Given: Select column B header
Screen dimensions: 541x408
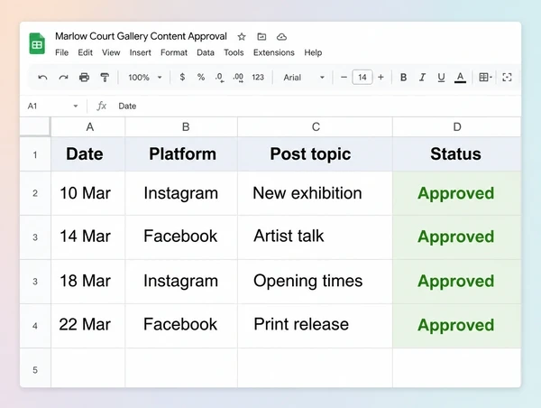Looking at the screenshot, I should click(x=181, y=126).
